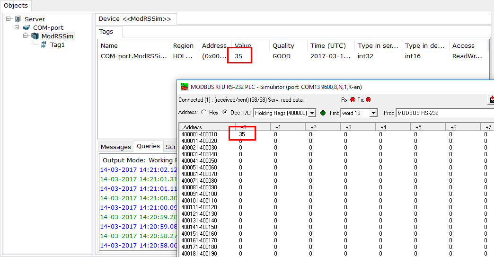This screenshot has width=494, height=257.
Task: Click the ReadWr... access cell
Action: click(x=467, y=56)
